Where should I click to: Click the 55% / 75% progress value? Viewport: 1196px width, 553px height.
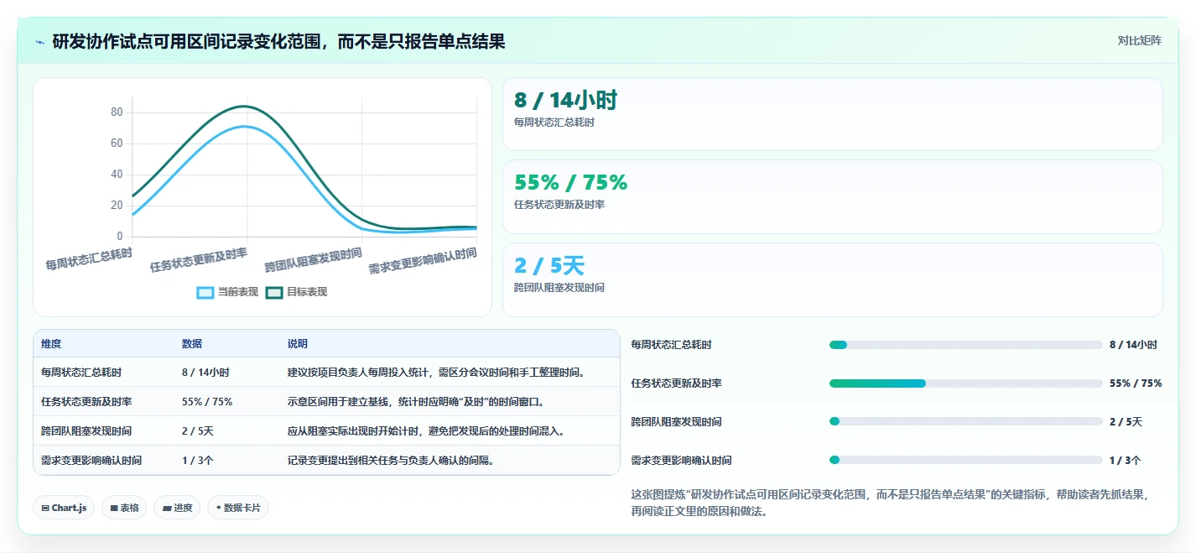pos(1136,383)
